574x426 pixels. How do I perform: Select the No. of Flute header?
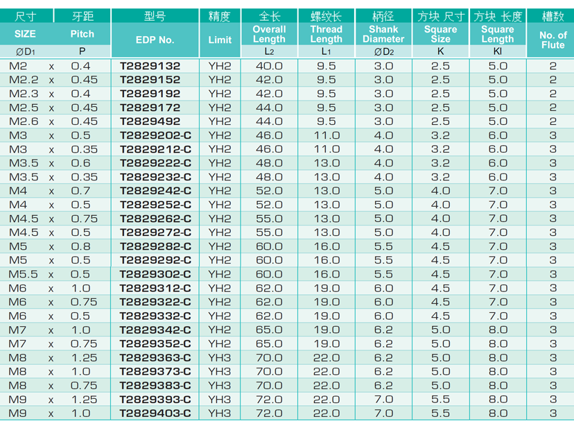pyautogui.click(x=553, y=40)
